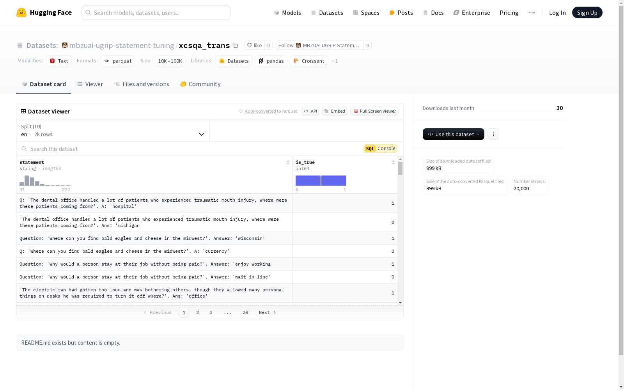This screenshot has height=390, width=624.
Task: Go to Models in the top navigation
Action: (x=287, y=12)
